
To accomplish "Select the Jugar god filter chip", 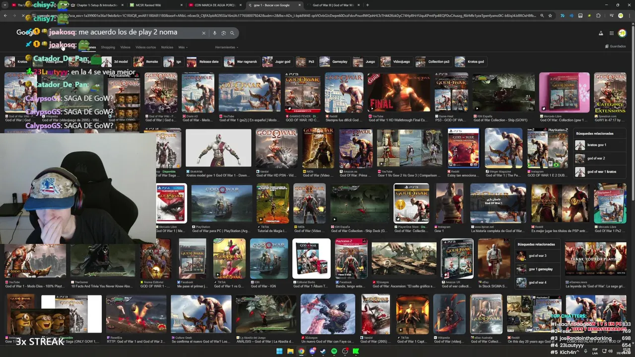I will pos(277,61).
